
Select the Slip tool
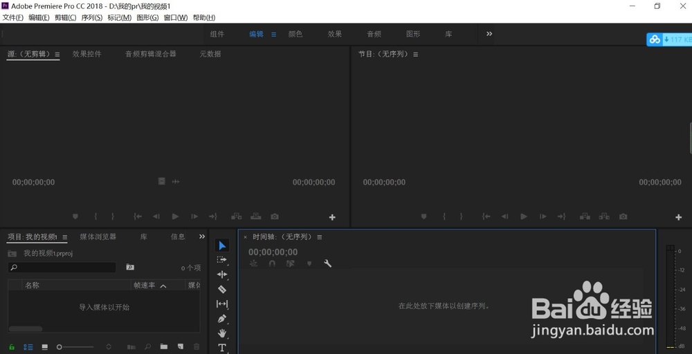click(222, 304)
